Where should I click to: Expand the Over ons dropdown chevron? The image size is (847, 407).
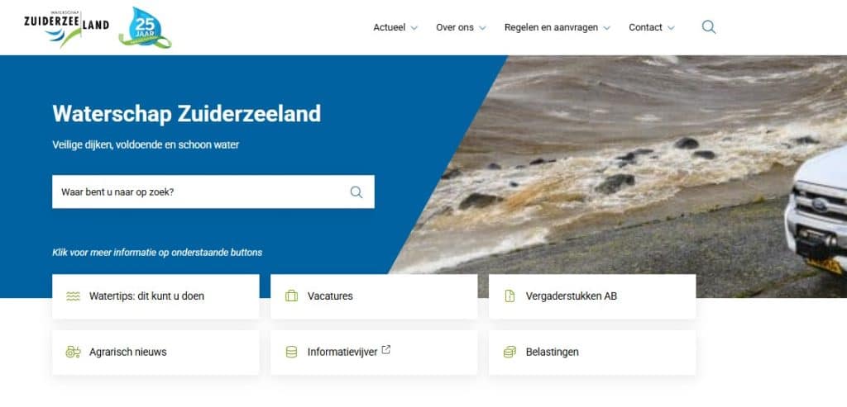coord(482,28)
